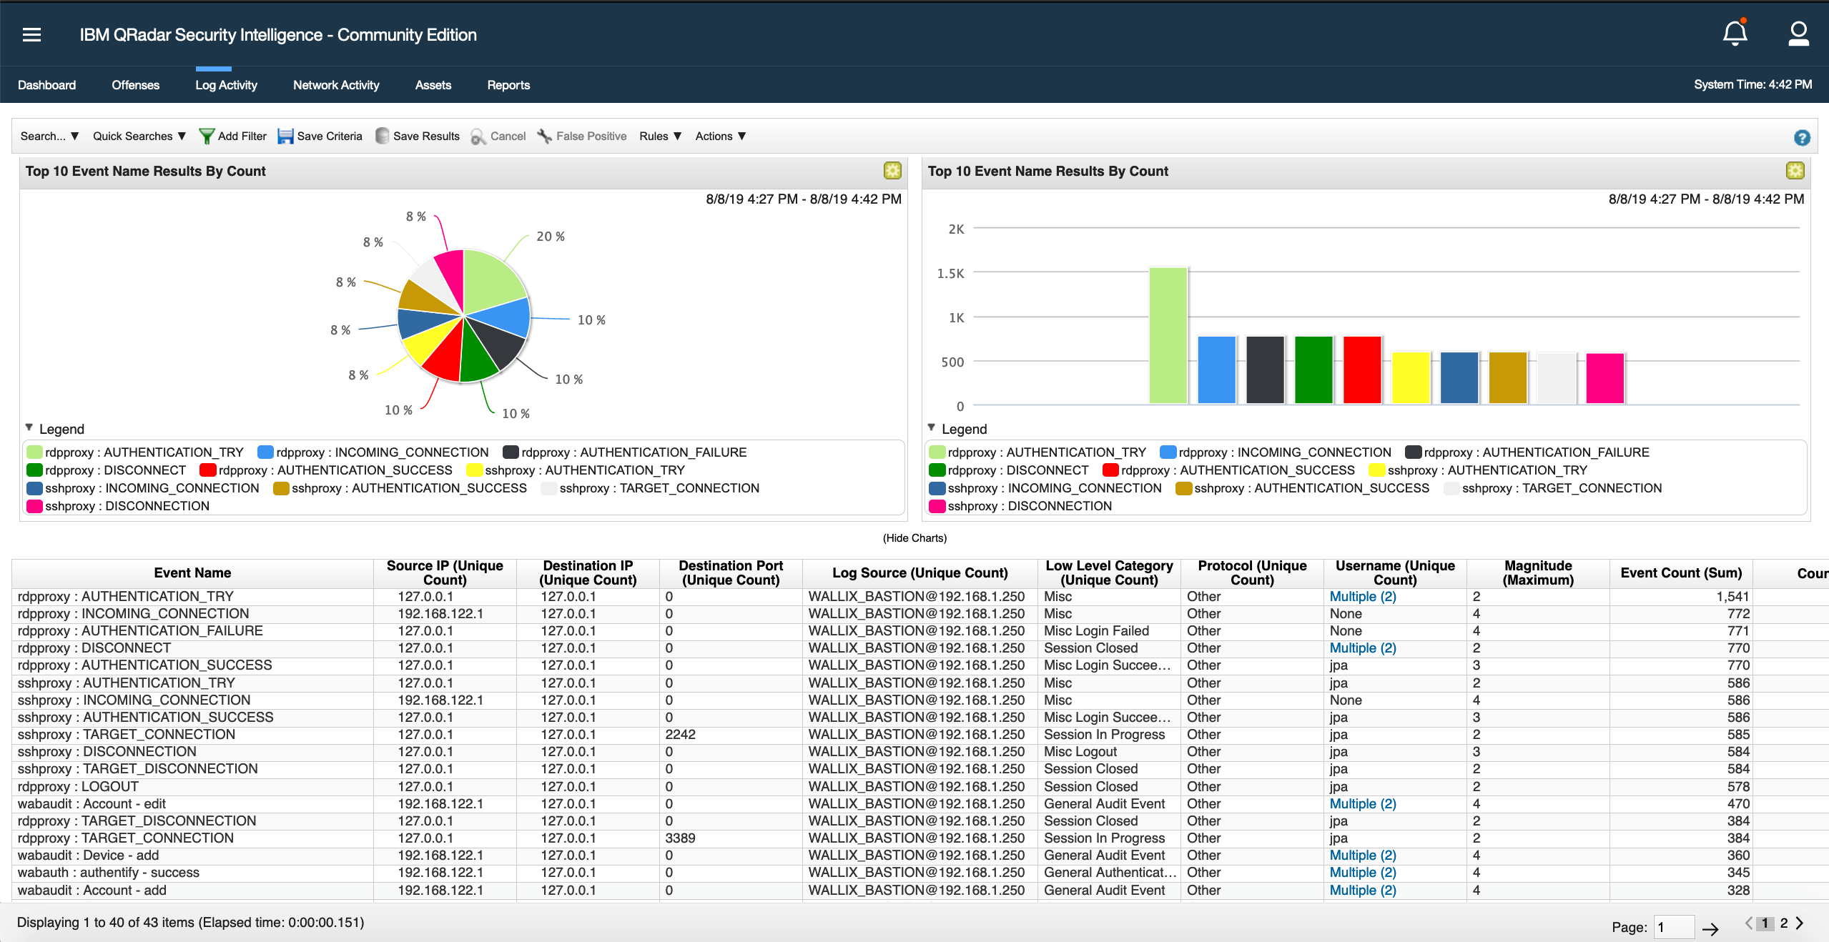Open the notifications bell
Image resolution: width=1829 pixels, height=942 pixels.
click(1735, 33)
